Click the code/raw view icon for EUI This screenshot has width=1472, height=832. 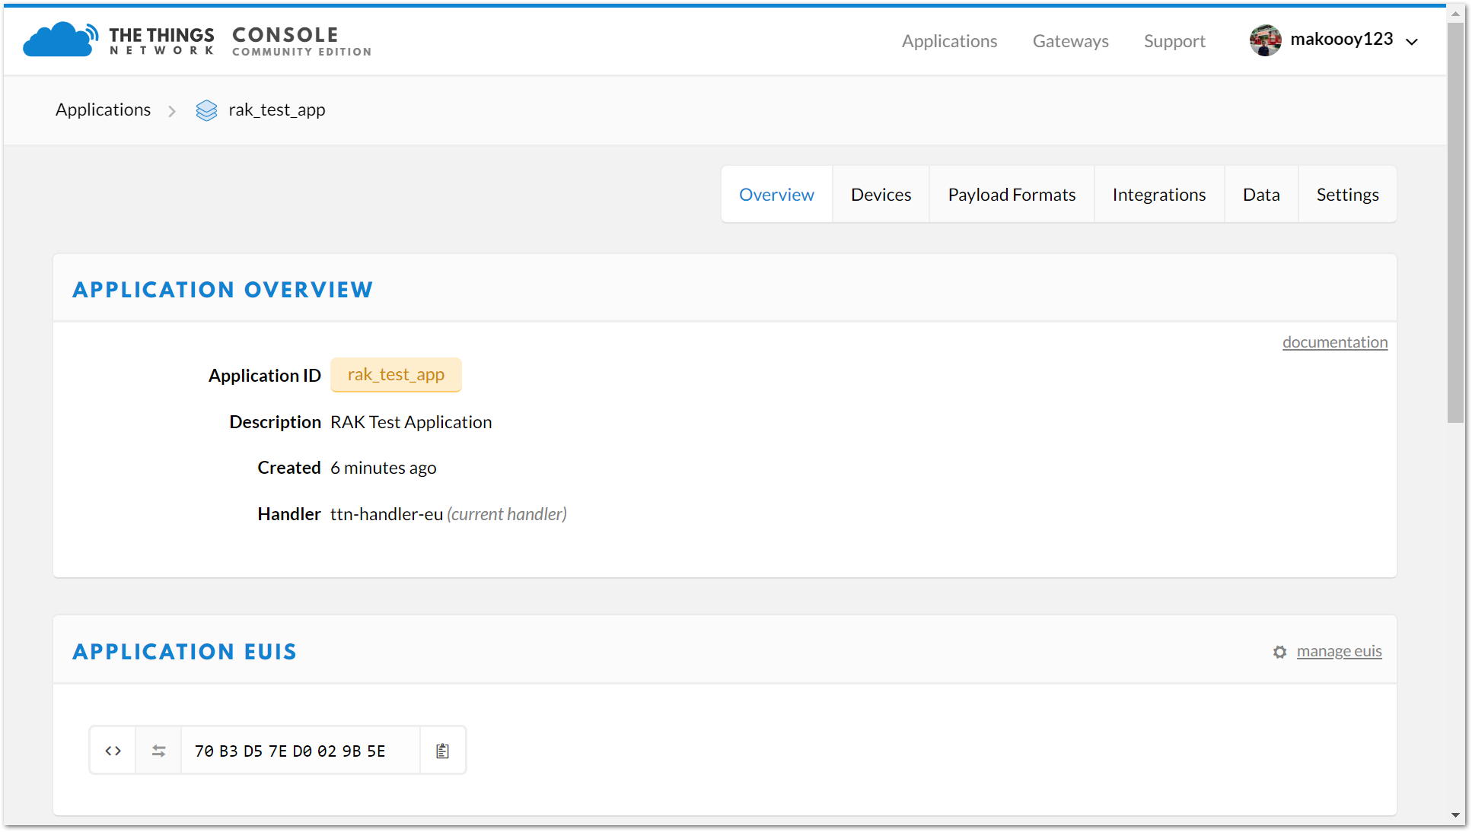(x=113, y=751)
